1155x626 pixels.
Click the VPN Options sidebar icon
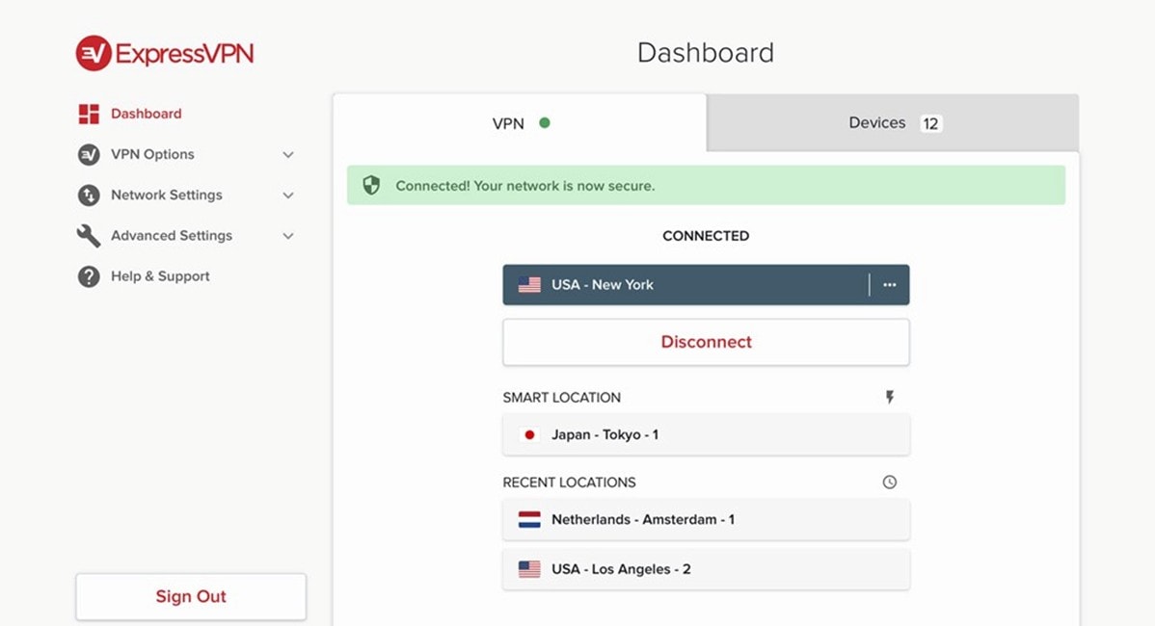[x=89, y=154]
